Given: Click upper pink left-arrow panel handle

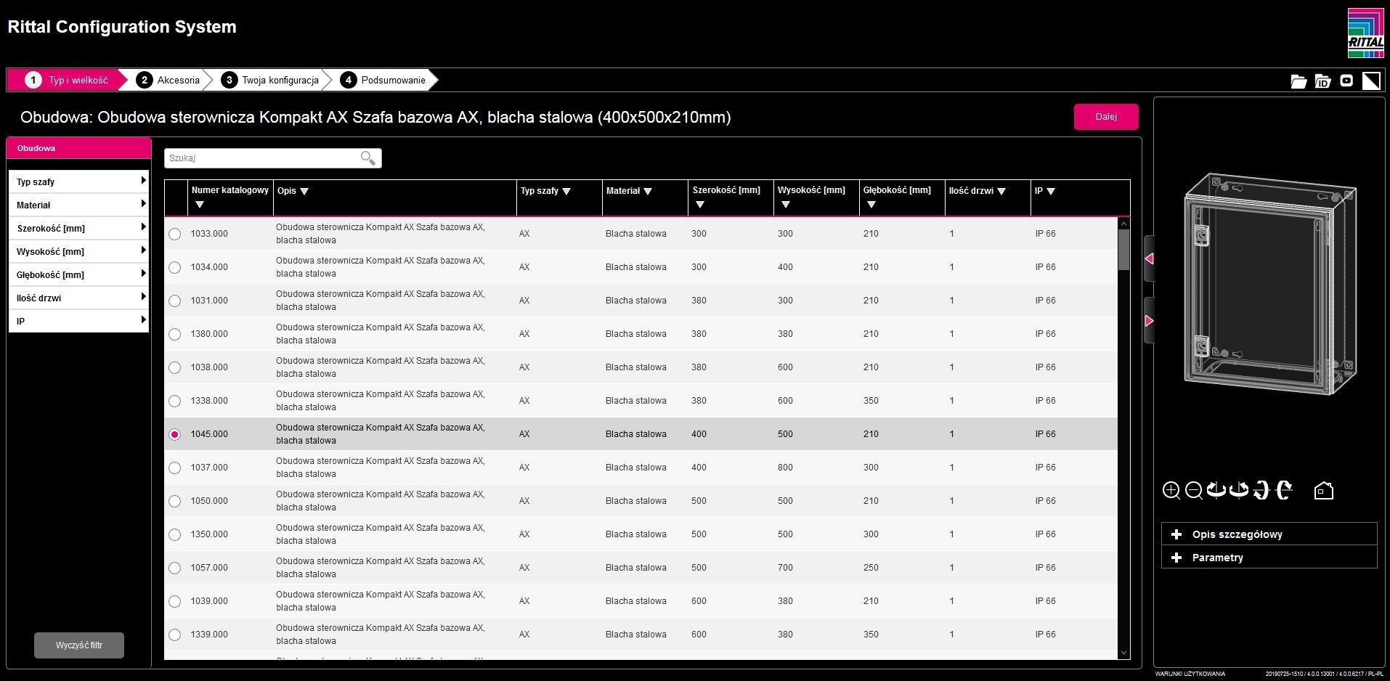Looking at the screenshot, I should pyautogui.click(x=1149, y=258).
